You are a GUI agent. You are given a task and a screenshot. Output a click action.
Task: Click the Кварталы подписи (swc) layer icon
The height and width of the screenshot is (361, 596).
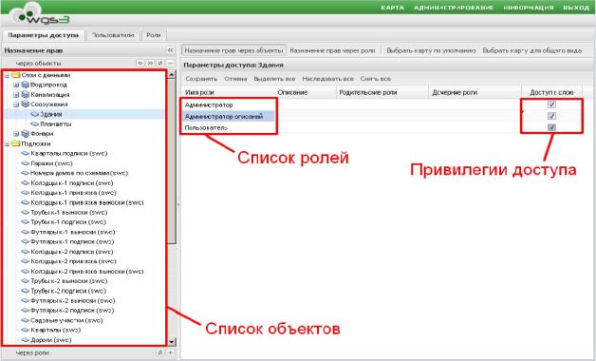[x=25, y=153]
